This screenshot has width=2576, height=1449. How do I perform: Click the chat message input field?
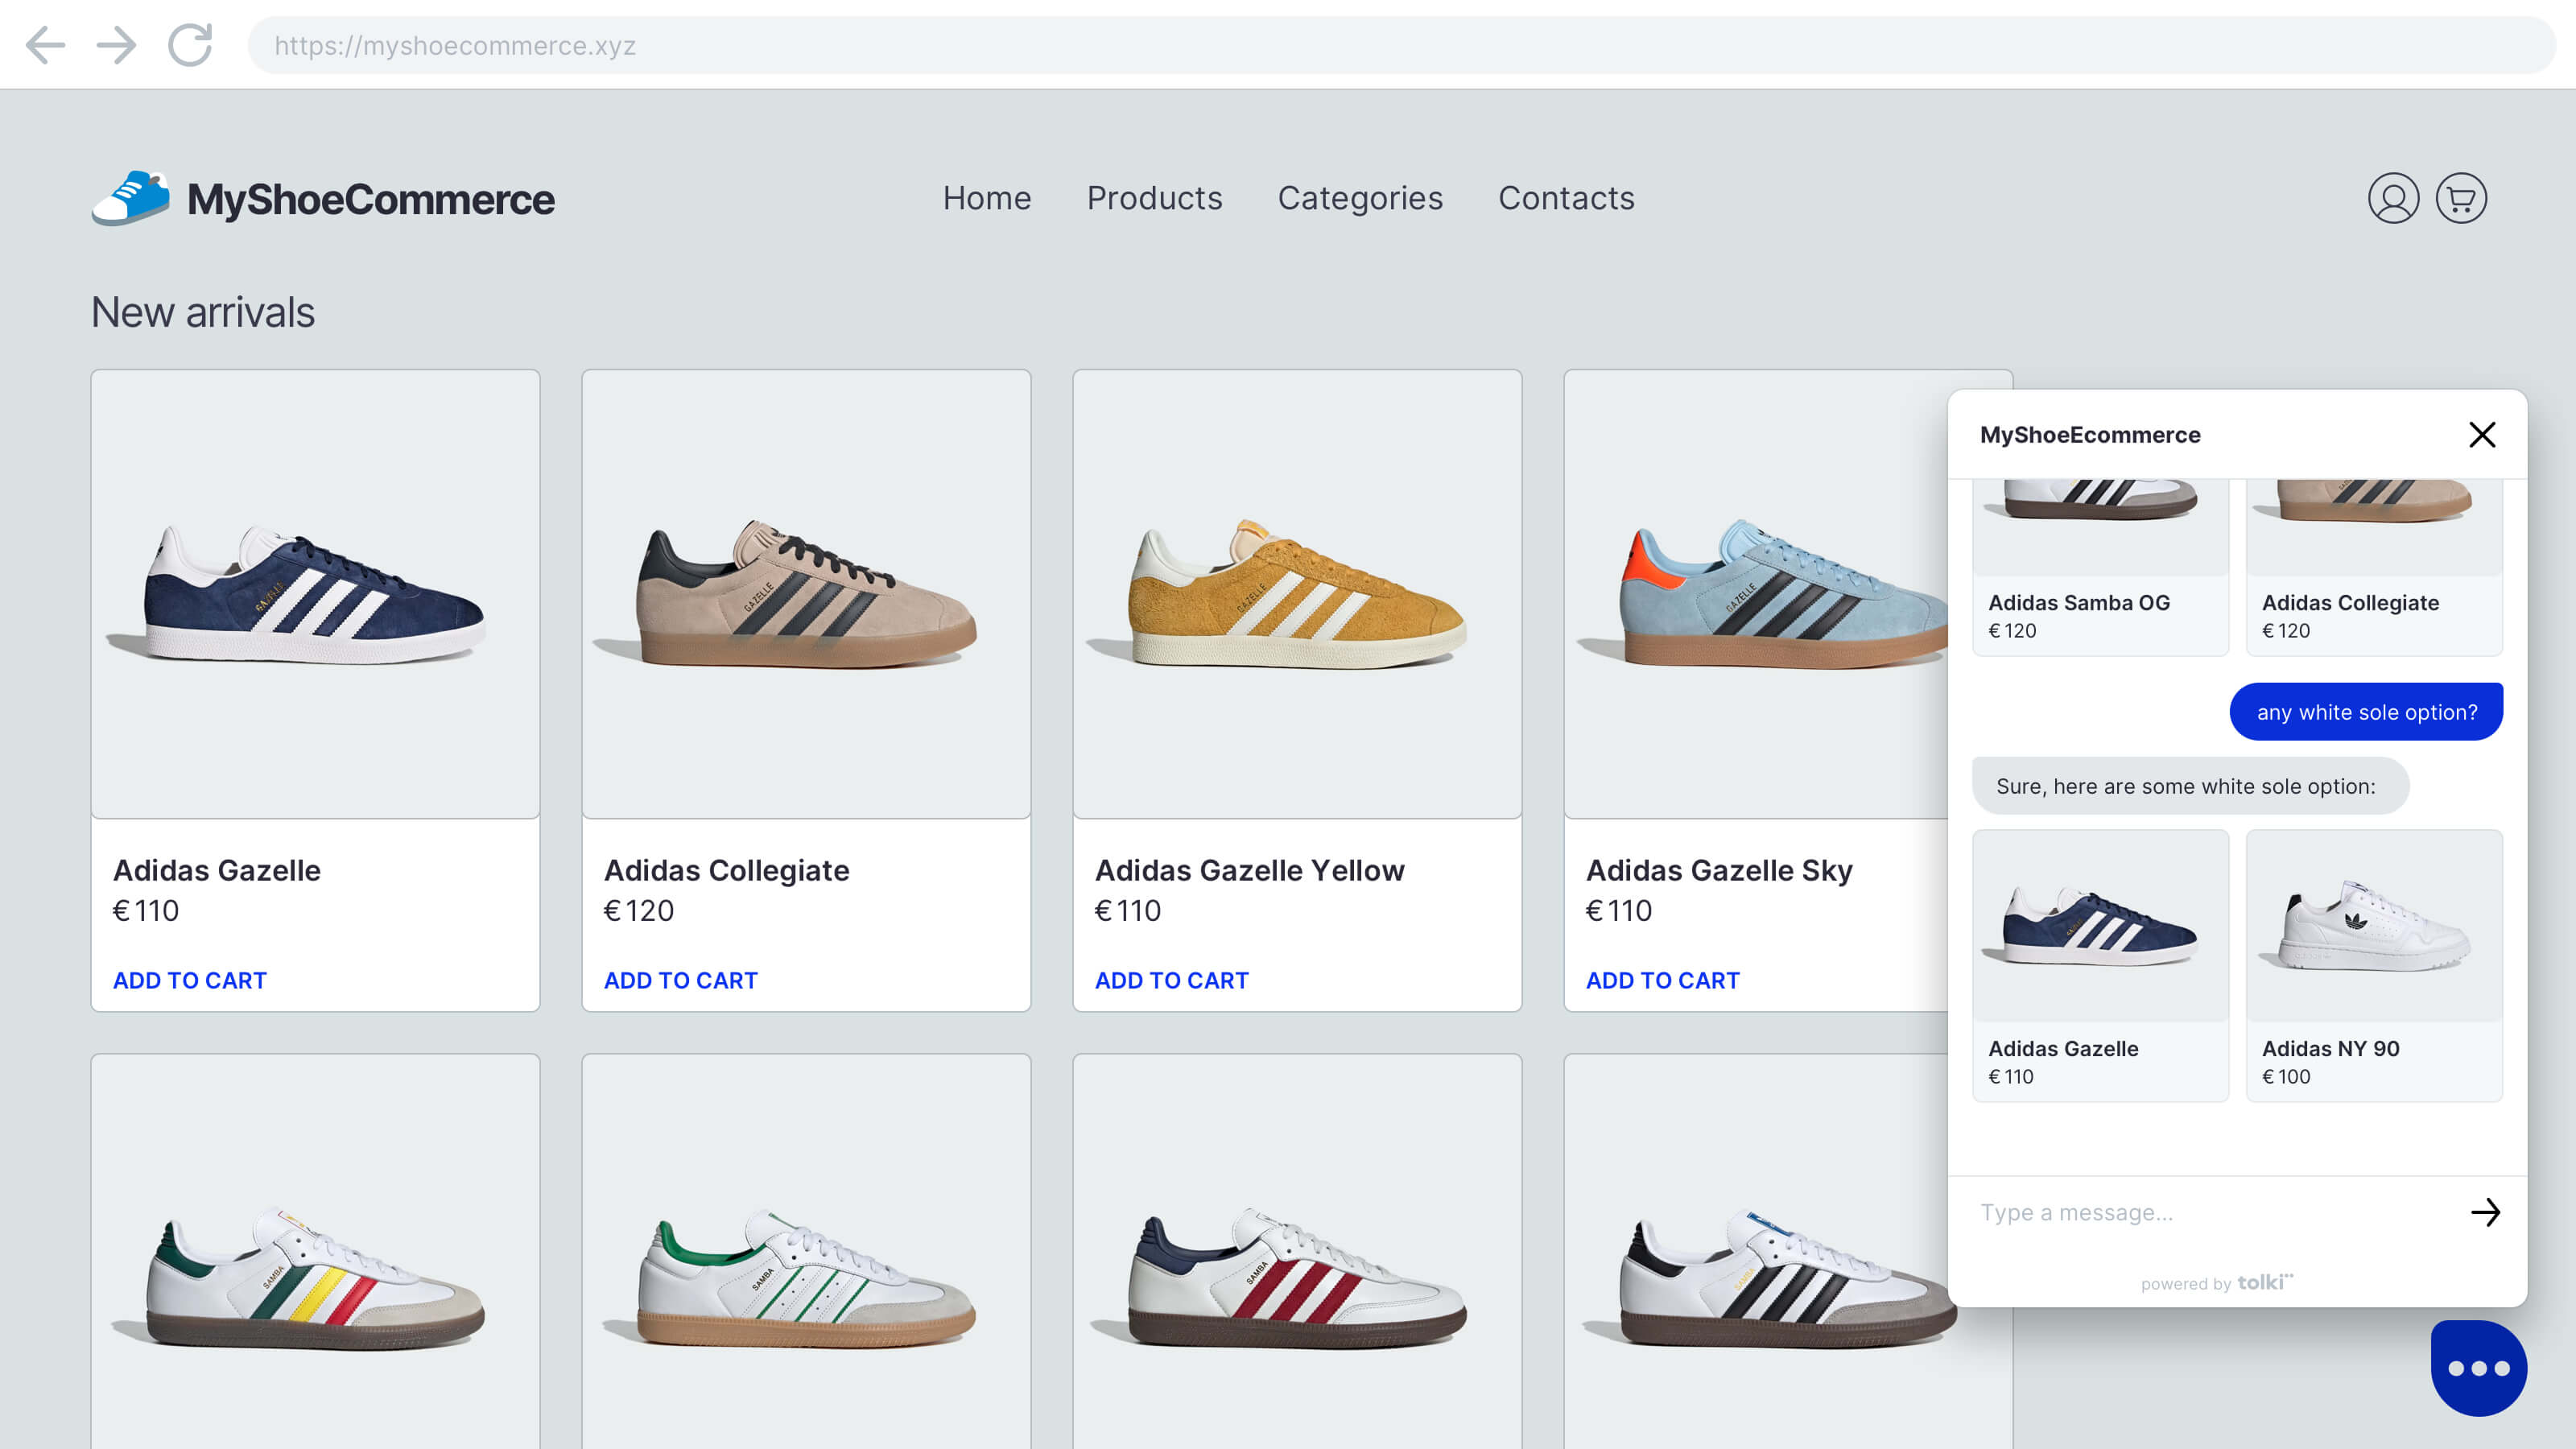tap(2210, 1212)
